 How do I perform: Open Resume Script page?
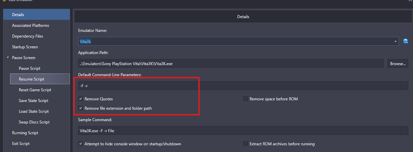pyautogui.click(x=40, y=79)
